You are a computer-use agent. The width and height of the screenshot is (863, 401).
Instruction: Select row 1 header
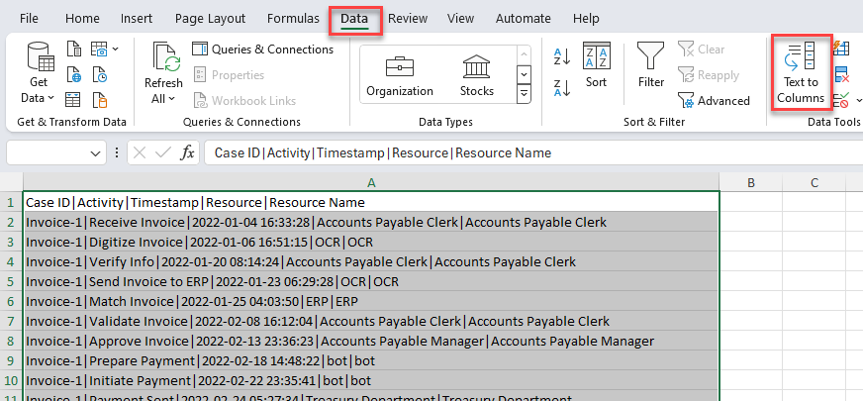coord(11,203)
